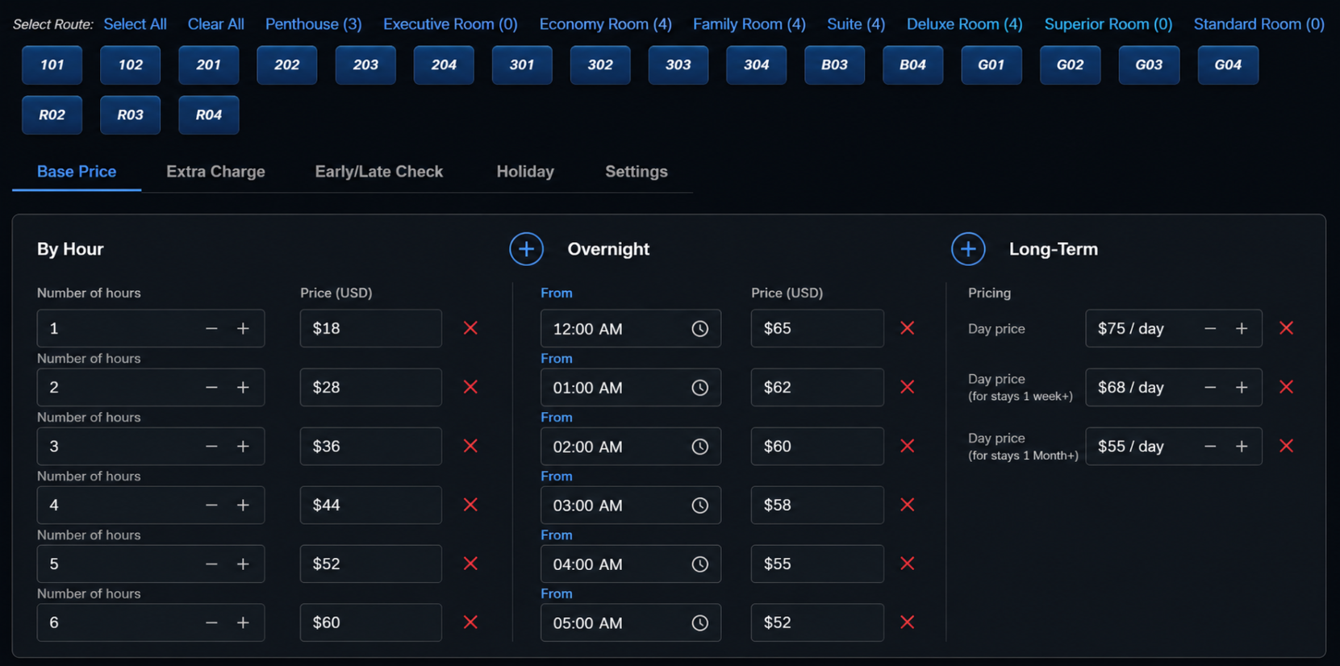This screenshot has width=1340, height=666.
Task: Remove the $55 / day monthly price
Action: click(x=1287, y=446)
